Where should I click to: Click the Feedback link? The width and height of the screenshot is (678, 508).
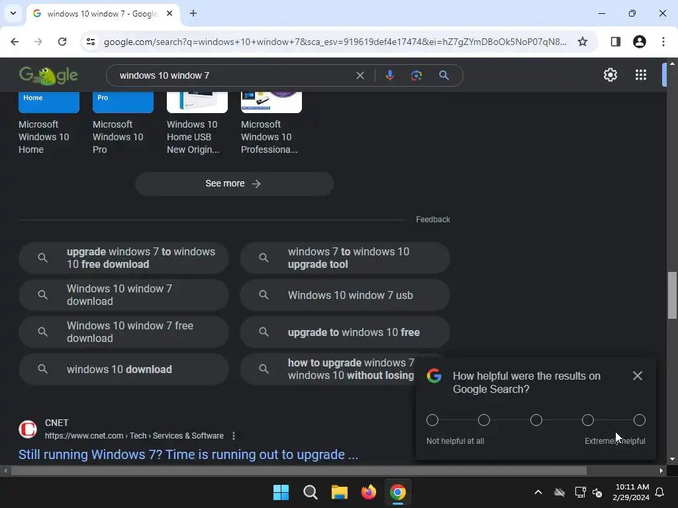click(x=433, y=220)
